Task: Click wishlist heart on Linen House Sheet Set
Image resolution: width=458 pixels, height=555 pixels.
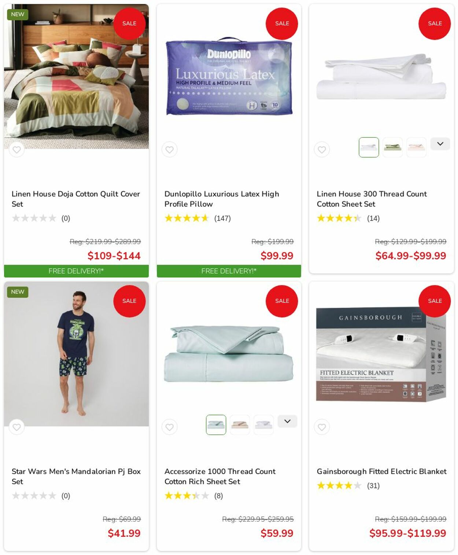Action: [x=322, y=150]
